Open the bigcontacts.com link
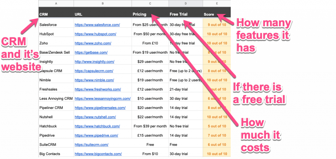 (98, 154)
